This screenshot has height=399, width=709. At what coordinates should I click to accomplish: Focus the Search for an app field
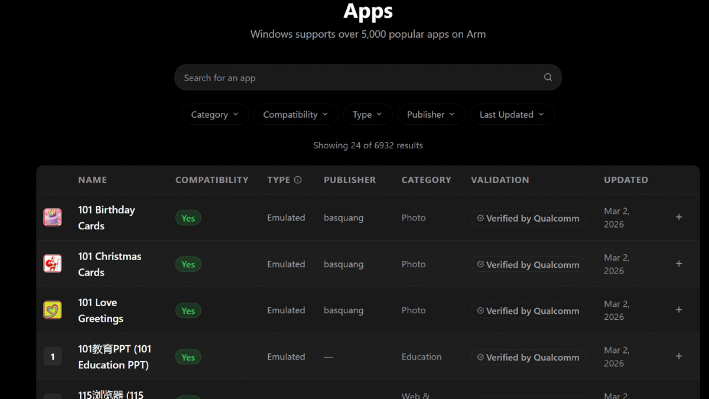click(367, 77)
